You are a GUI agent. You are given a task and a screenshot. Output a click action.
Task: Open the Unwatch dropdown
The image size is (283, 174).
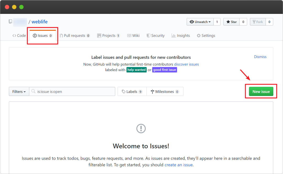point(200,22)
